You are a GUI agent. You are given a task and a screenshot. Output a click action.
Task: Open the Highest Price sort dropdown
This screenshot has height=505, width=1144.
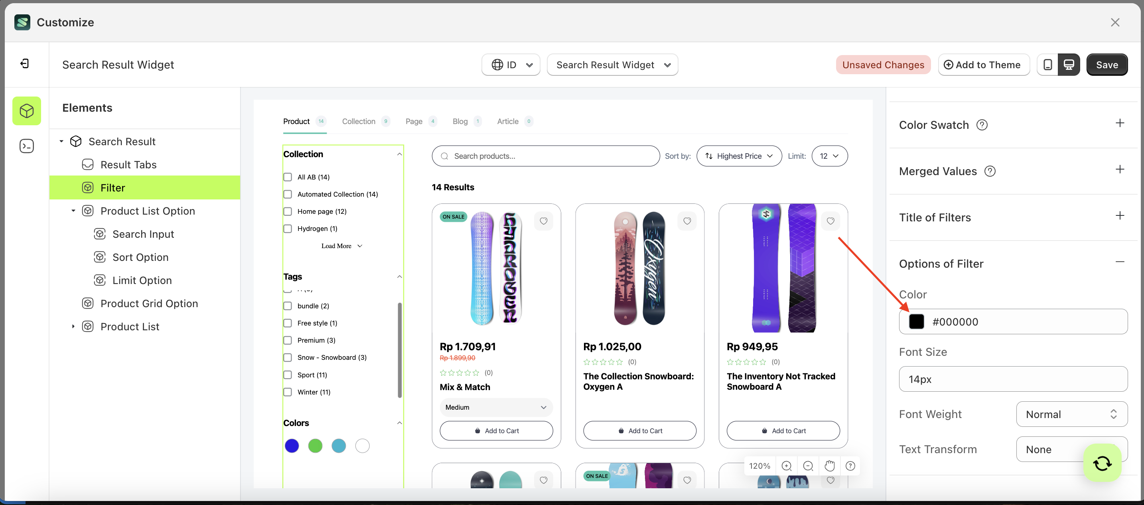pyautogui.click(x=739, y=156)
